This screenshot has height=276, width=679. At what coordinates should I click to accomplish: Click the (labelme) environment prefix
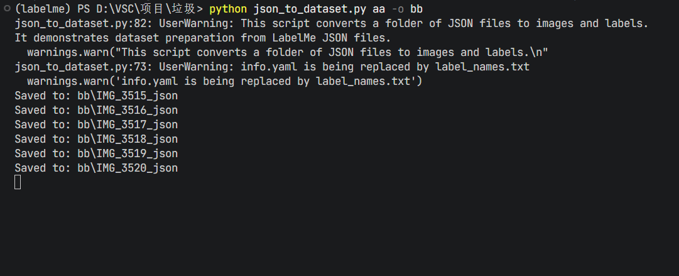[x=40, y=9]
